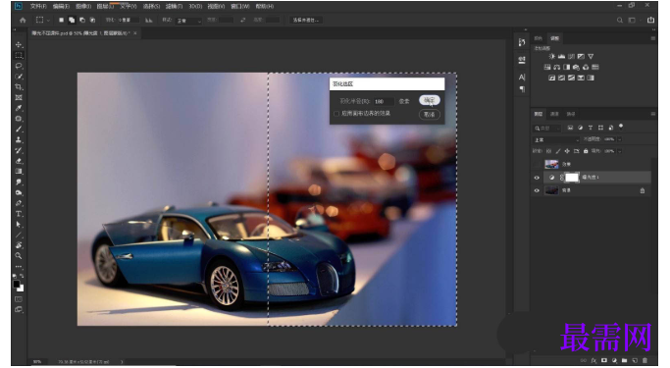
Task: Choose Intersect with selection mode
Action: coord(92,20)
